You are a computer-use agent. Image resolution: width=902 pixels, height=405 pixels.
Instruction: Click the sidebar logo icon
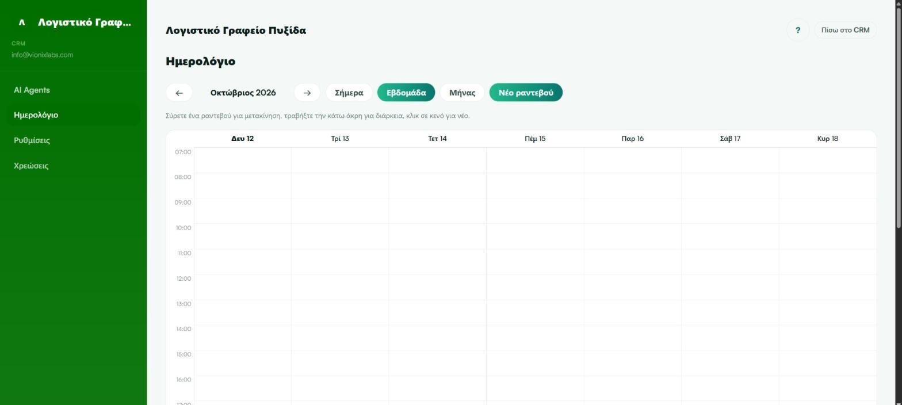(x=22, y=22)
